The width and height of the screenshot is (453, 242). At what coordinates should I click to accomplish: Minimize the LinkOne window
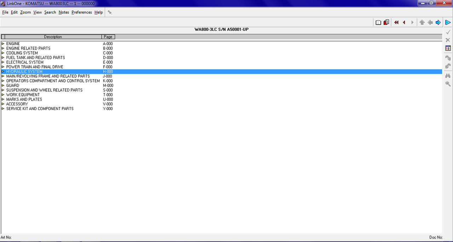click(422, 3)
